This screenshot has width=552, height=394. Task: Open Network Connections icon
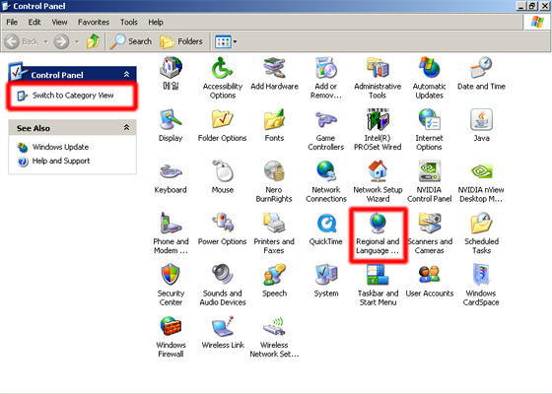pos(326,181)
